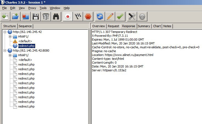Open the Proxy menu
Viewport: 202px width, 124px height.
(32, 8)
